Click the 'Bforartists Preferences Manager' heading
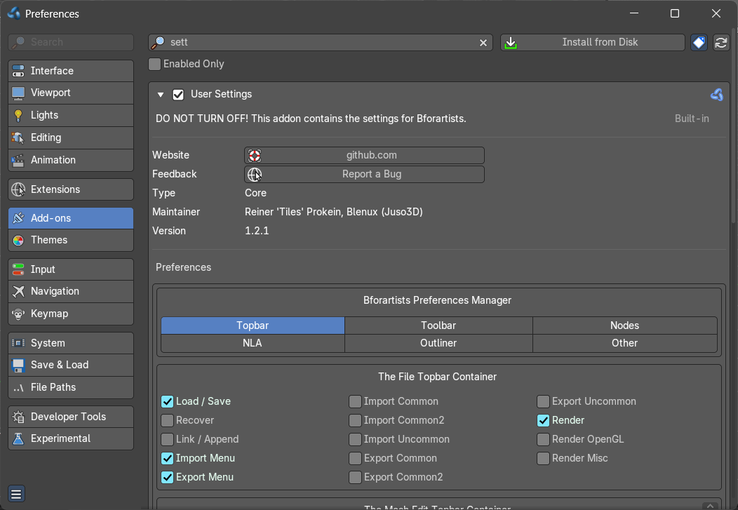The image size is (738, 510). [x=437, y=300]
